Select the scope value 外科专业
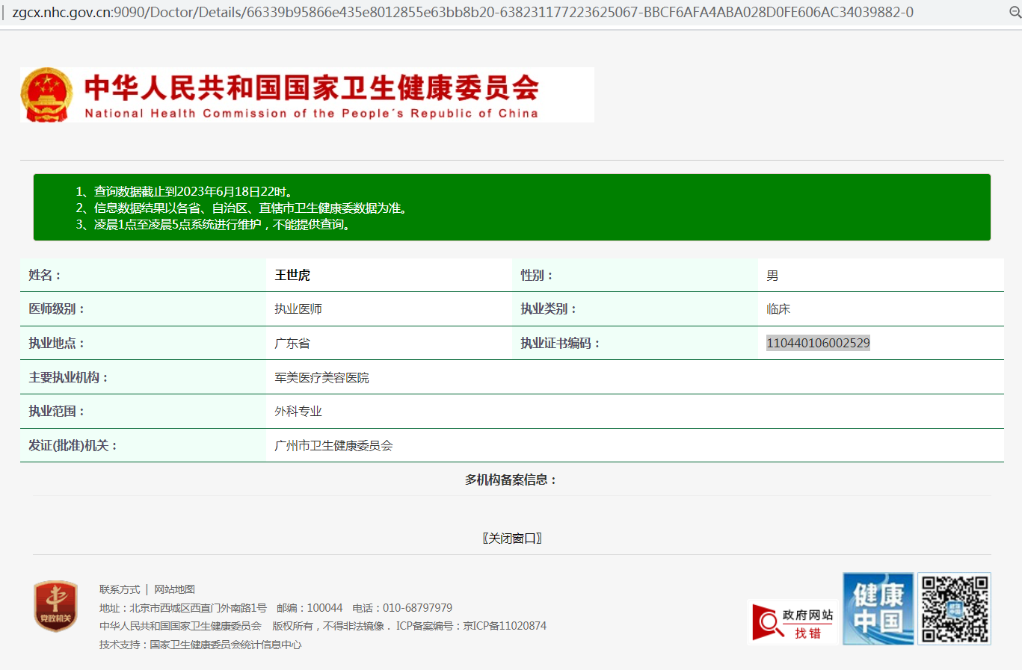The width and height of the screenshot is (1022, 670). [x=298, y=411]
